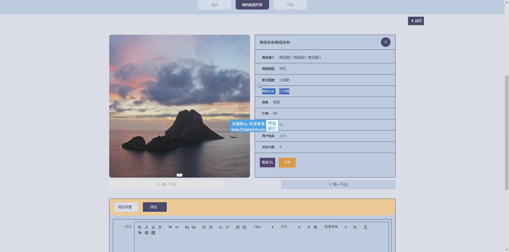
Task: Toggle strikethrough text style
Action: pos(160,227)
